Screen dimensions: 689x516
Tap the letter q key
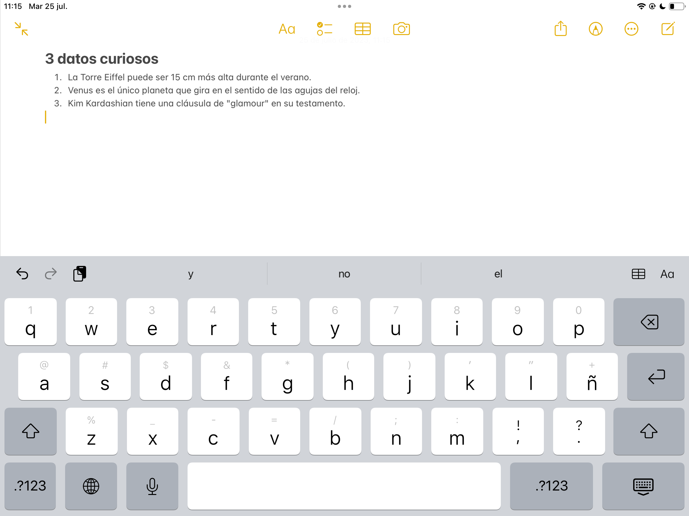tap(31, 322)
